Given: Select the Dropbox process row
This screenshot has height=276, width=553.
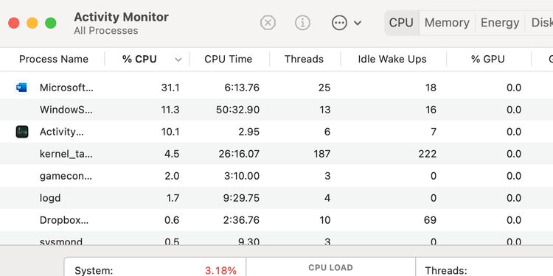Looking at the screenshot, I should pos(276,220).
